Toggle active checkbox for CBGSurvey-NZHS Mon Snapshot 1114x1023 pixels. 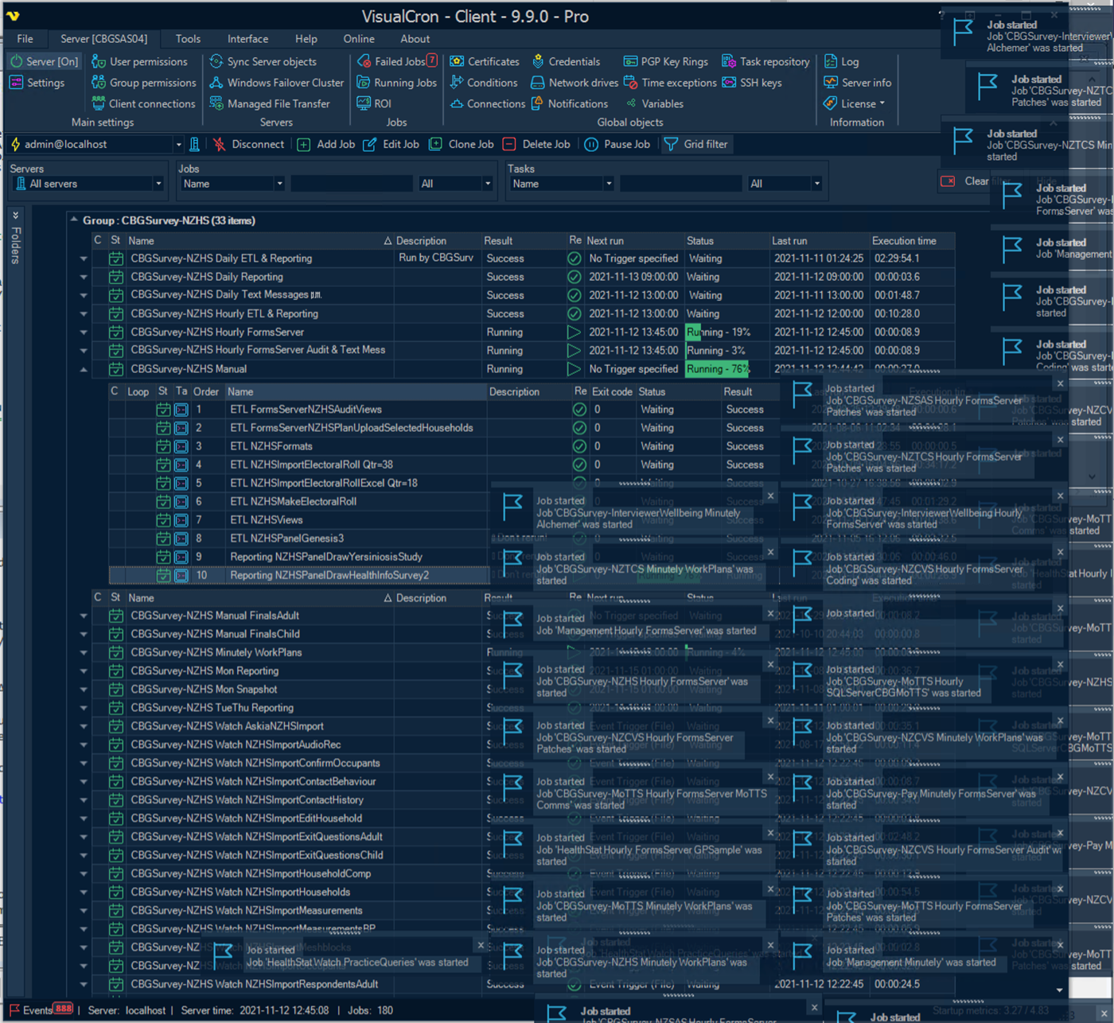coord(116,690)
